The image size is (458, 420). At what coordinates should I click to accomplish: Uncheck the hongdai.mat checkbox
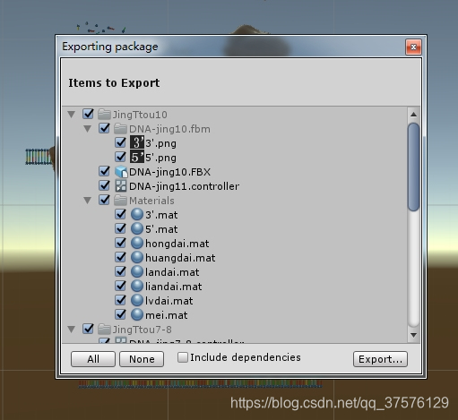(120, 243)
